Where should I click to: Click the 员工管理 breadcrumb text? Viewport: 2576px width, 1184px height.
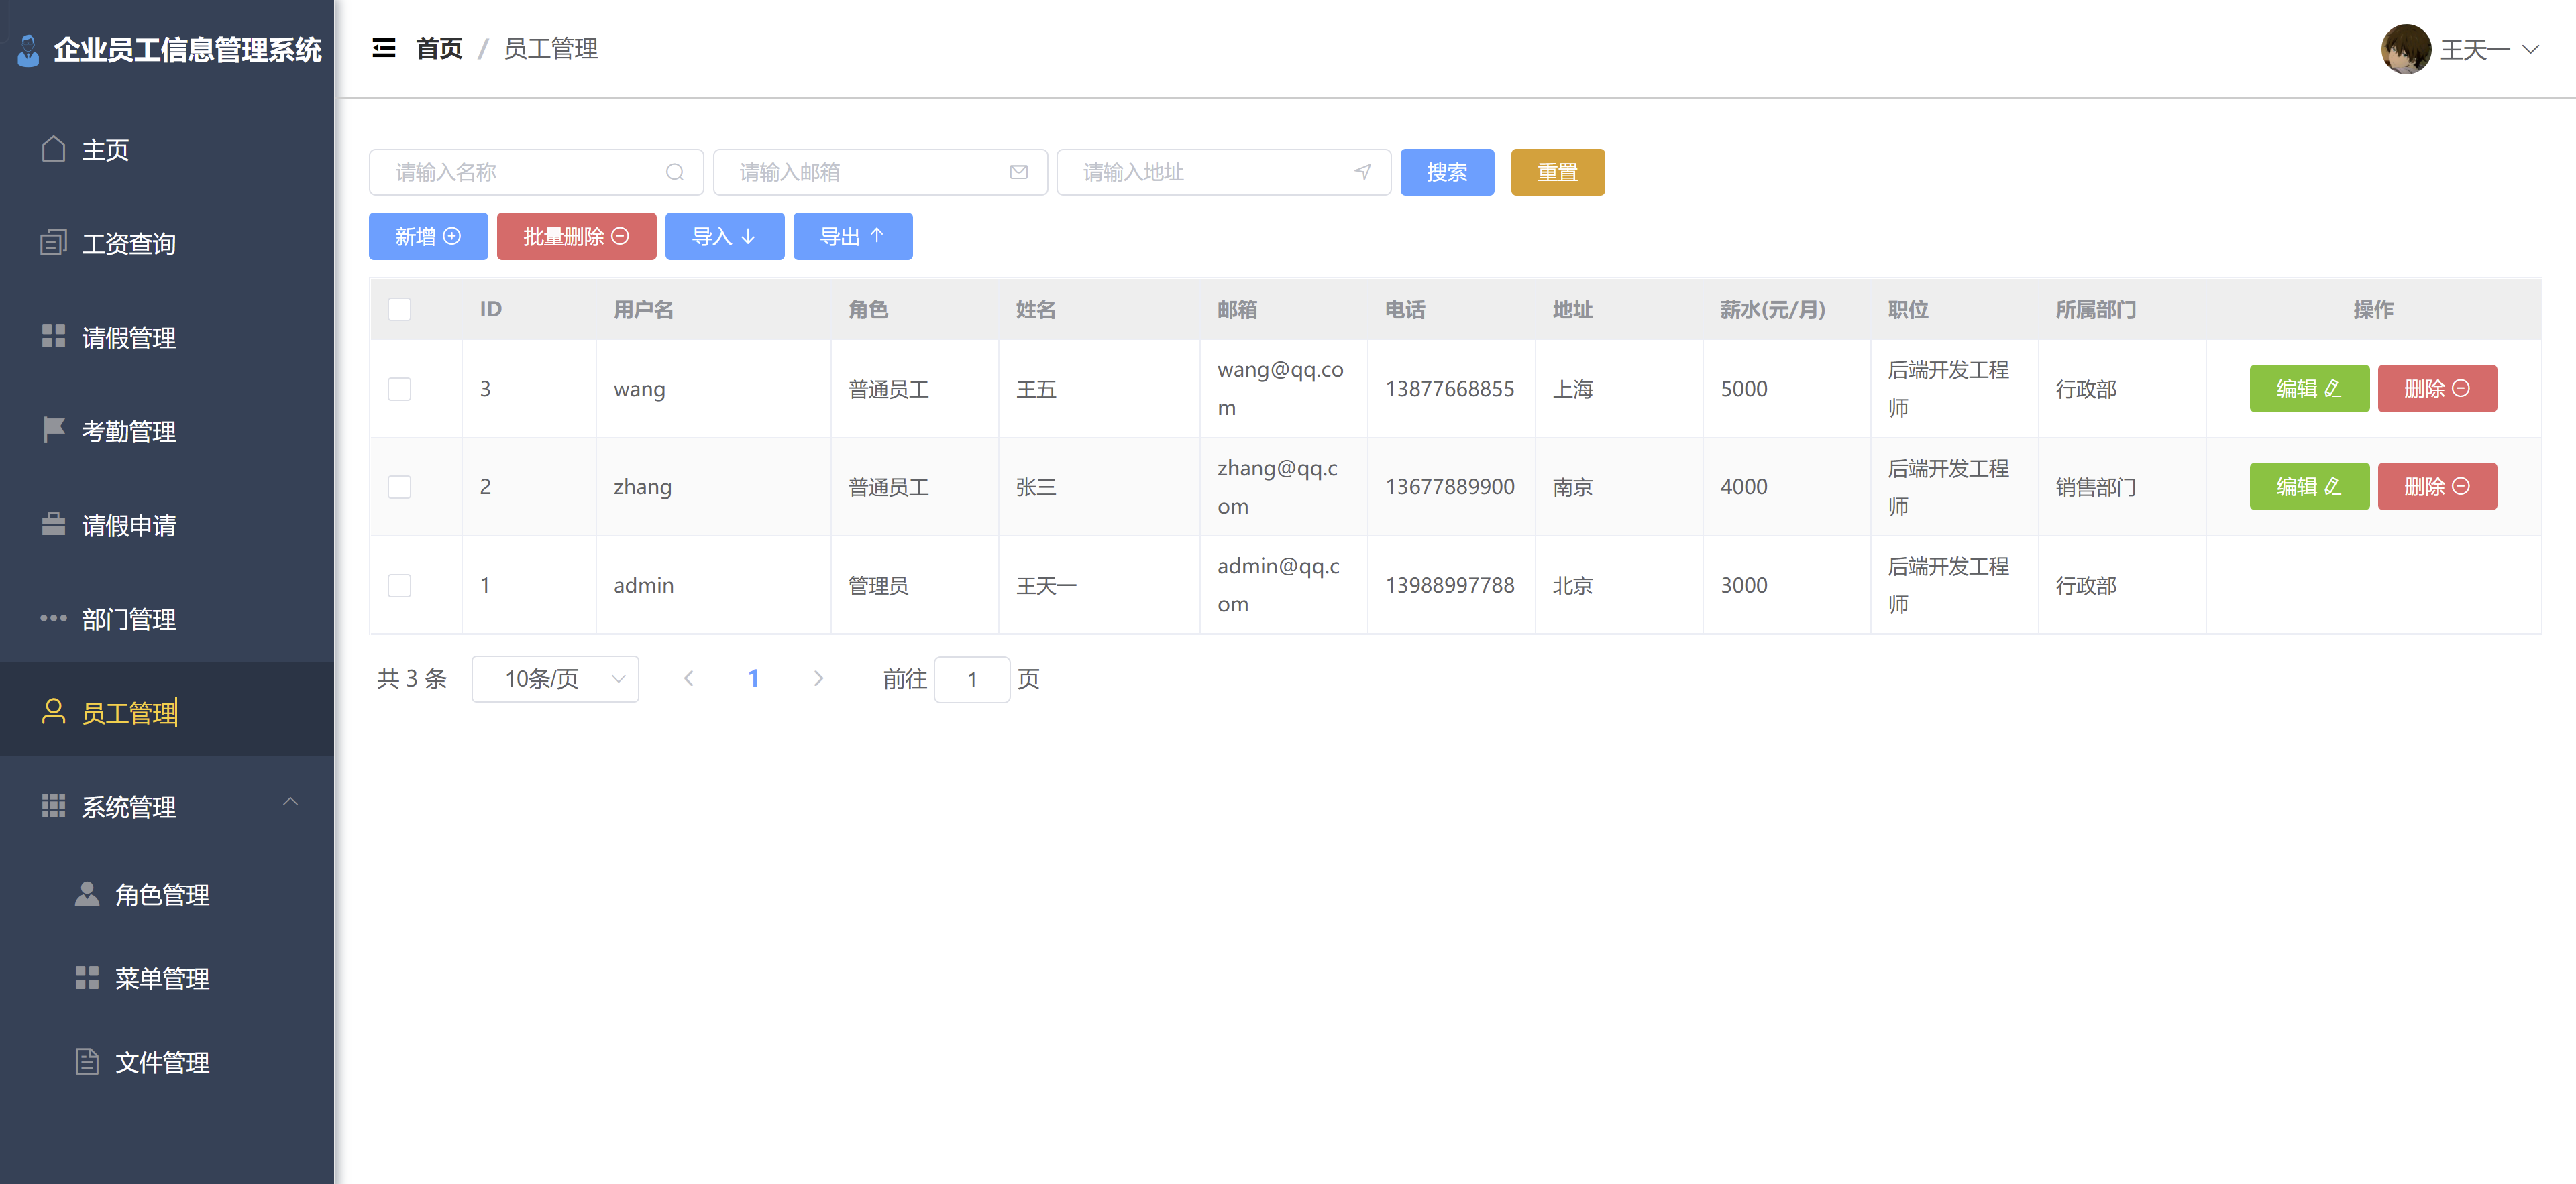550,48
